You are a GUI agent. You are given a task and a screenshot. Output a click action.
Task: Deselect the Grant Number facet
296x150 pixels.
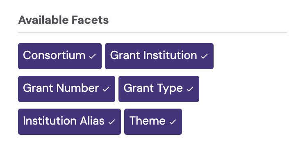(x=67, y=89)
